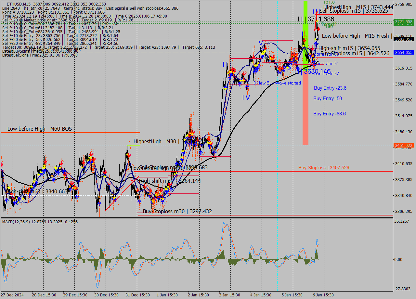Click the 'Sell %10 @ C_Entry88' line
The height and width of the screenshot is (299, 416).
[x=61, y=32]
